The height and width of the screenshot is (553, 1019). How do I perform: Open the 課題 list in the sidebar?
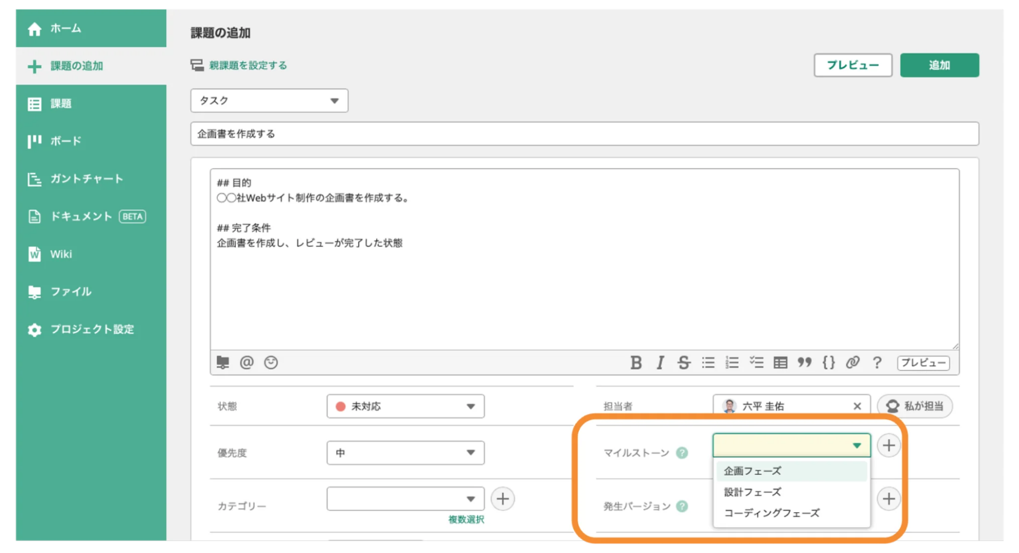(x=91, y=104)
